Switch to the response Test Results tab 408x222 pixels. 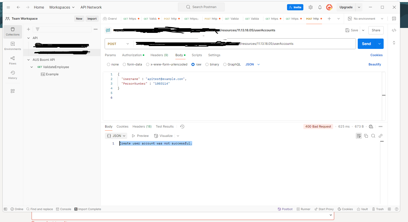pyautogui.click(x=165, y=127)
